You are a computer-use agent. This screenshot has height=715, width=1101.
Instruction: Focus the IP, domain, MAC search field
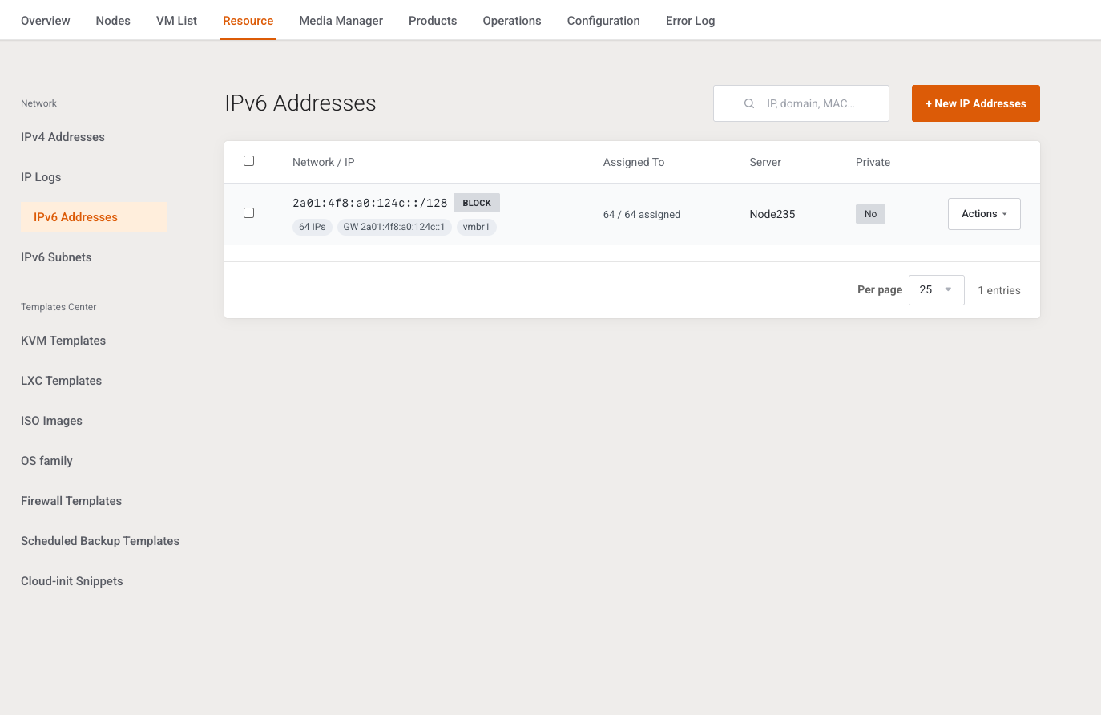[x=801, y=103]
